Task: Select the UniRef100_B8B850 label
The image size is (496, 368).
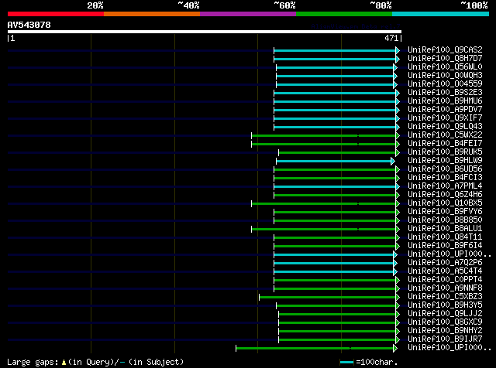Action: 445,220
